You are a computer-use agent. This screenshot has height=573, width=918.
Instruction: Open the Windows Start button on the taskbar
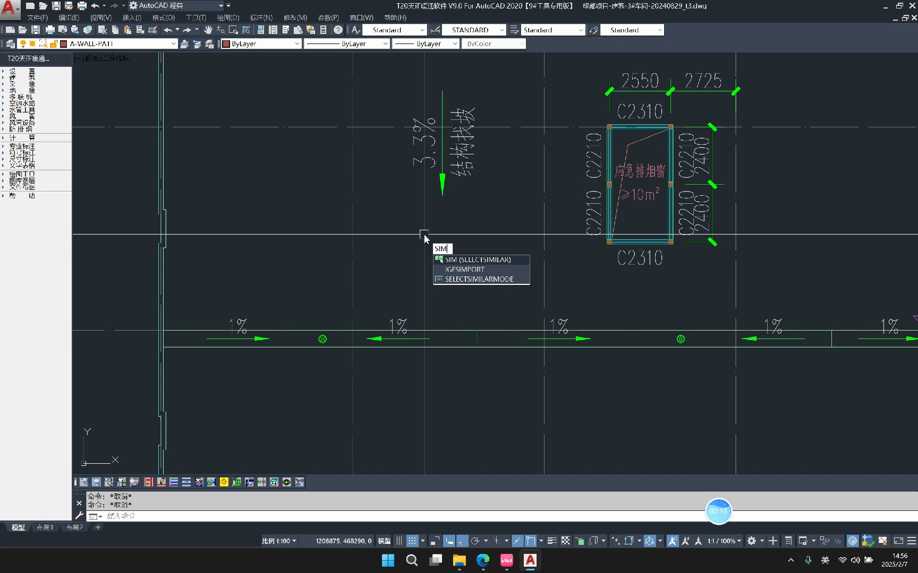pyautogui.click(x=388, y=561)
